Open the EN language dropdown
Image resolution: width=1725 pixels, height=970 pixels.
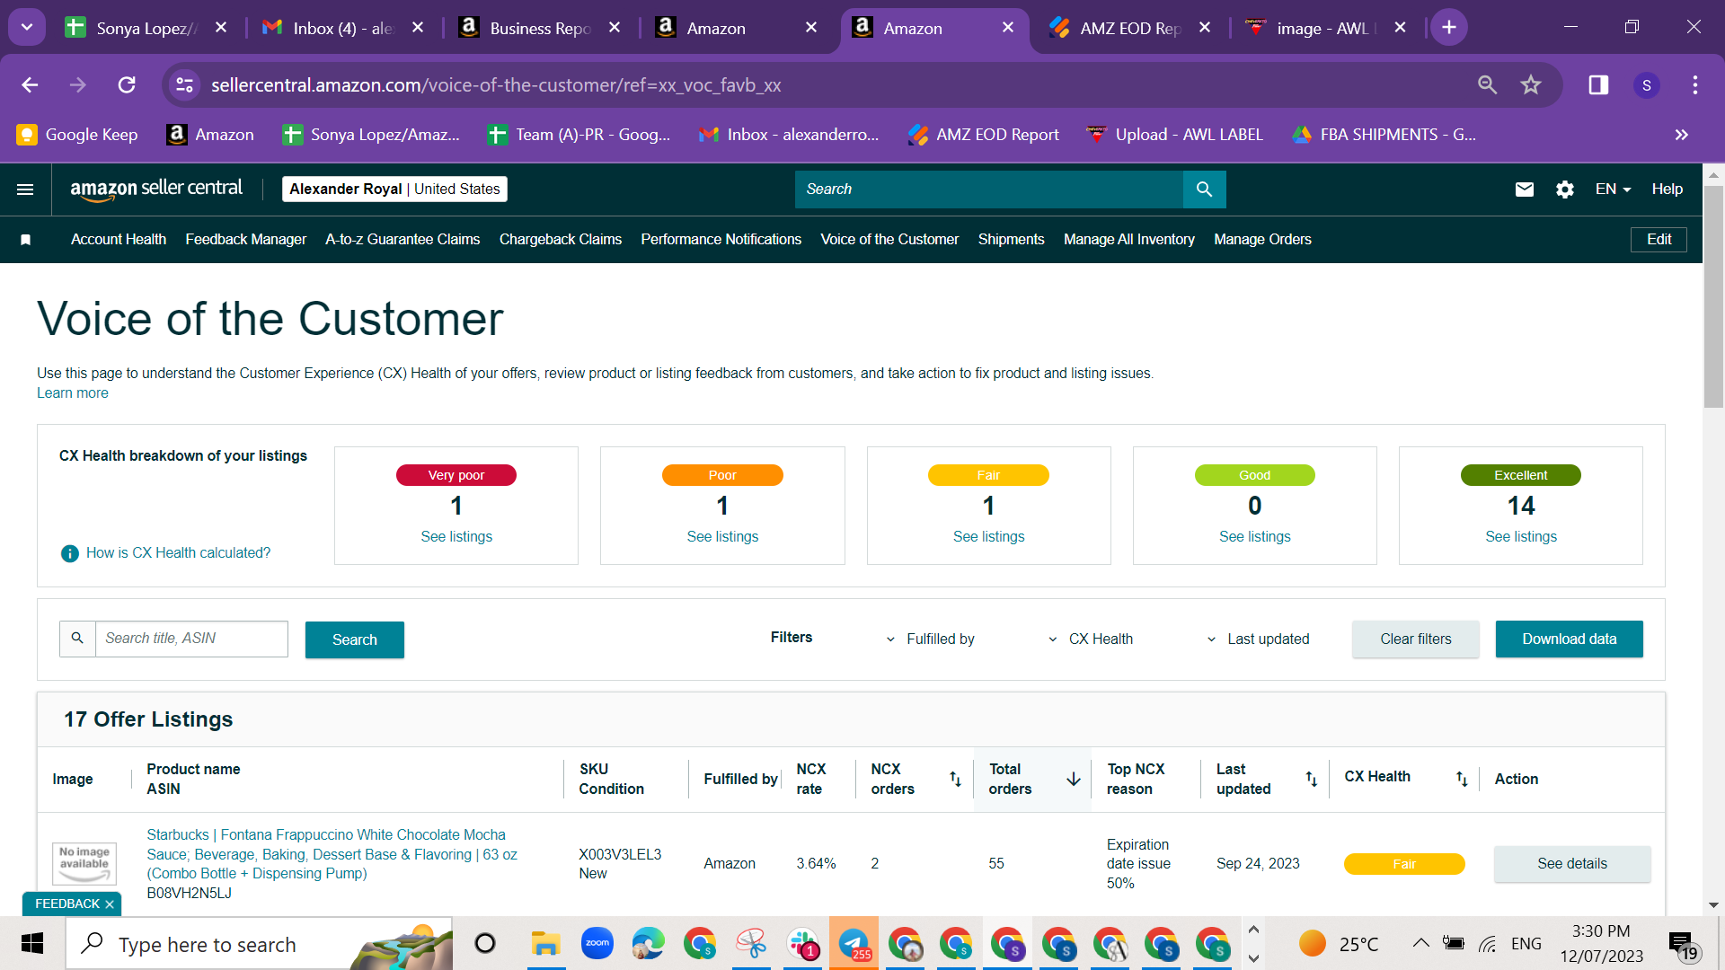[1613, 190]
